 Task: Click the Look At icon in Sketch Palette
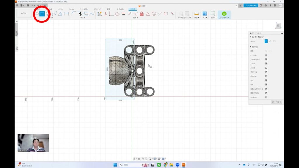click(266, 55)
